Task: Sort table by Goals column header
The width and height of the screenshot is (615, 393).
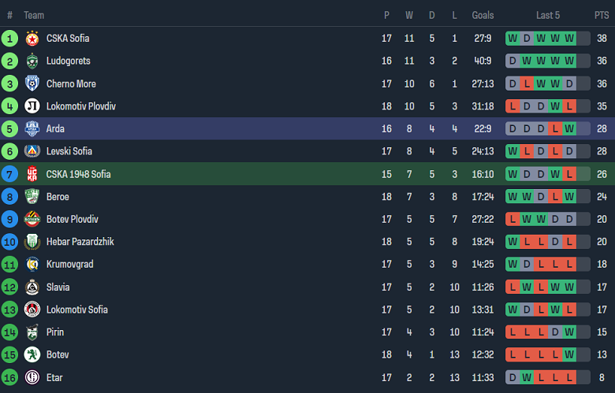Action: 483,15
